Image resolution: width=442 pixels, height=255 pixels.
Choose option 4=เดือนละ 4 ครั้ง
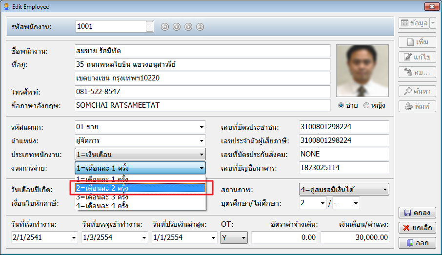[141, 206]
